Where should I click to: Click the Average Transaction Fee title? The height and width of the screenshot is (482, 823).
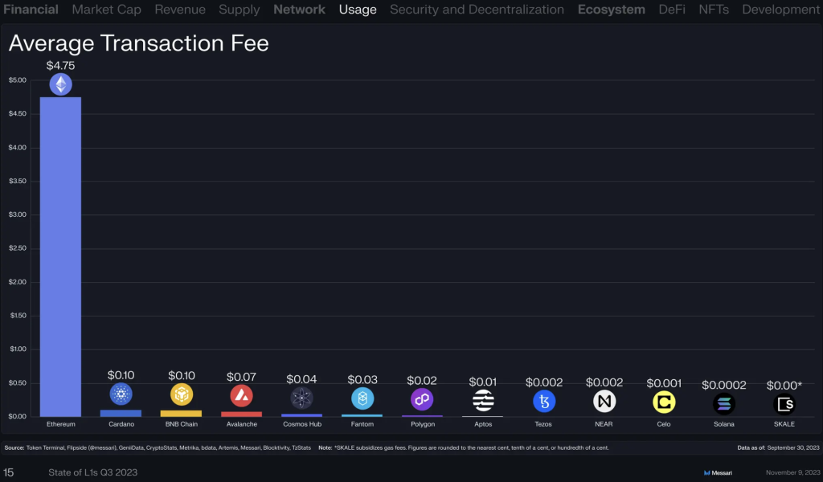(138, 43)
